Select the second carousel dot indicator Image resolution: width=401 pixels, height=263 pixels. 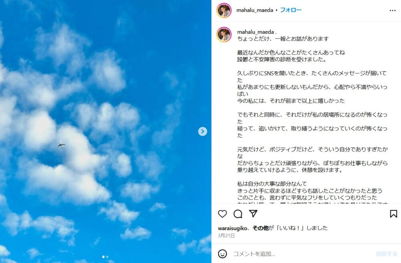[107, 257]
